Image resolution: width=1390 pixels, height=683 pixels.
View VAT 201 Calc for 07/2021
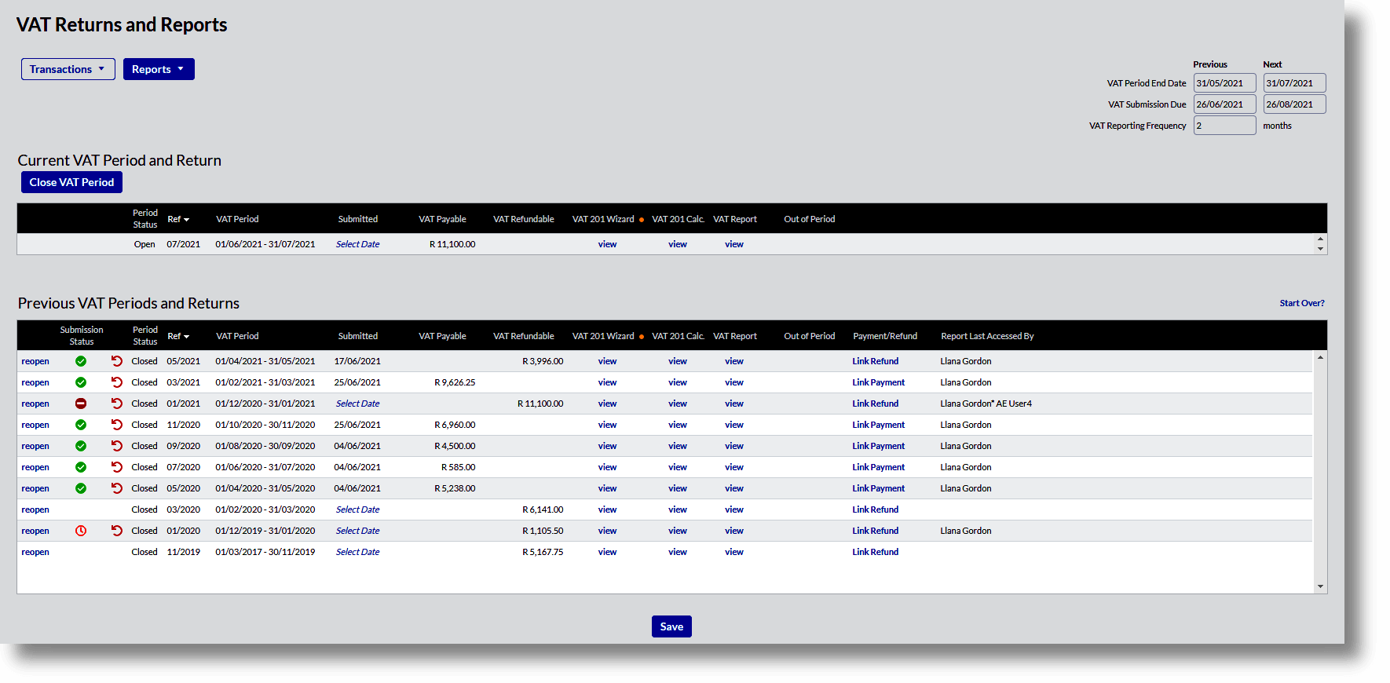click(x=678, y=244)
